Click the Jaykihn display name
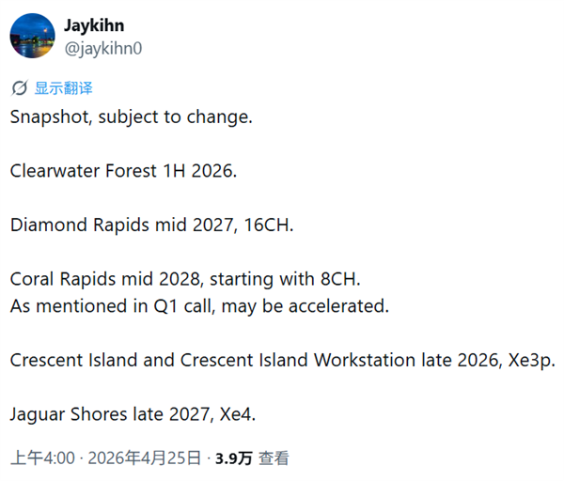This screenshot has width=564, height=481. [x=95, y=24]
